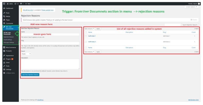Open the kelti kida 2 reason link
Image resolution: width=203 pixels, height=105 pixels.
coord(92,42)
